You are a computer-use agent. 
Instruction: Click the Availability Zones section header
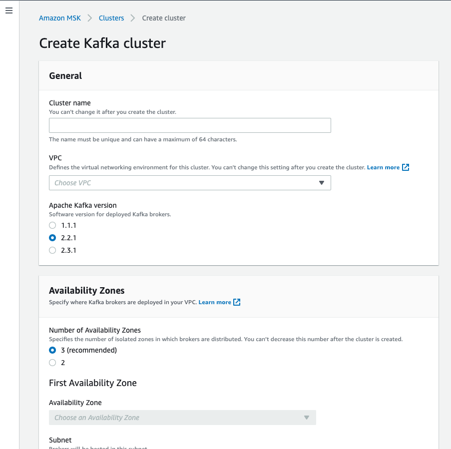pos(86,290)
